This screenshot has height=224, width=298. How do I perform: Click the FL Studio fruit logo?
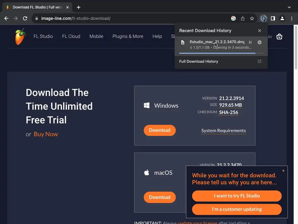coord(20,36)
